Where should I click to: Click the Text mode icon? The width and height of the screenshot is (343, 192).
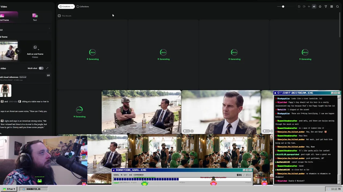pos(35,15)
